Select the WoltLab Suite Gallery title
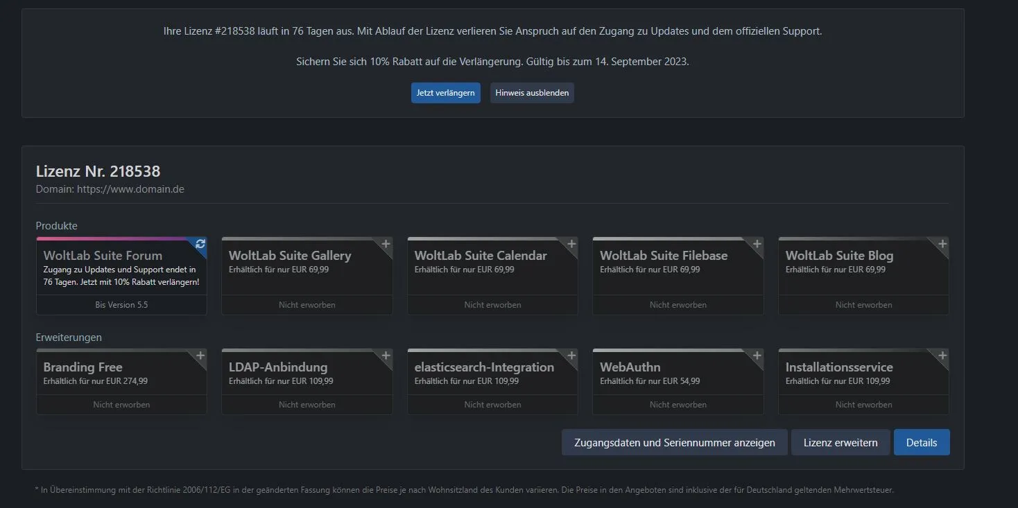The image size is (1018, 508). 290,256
